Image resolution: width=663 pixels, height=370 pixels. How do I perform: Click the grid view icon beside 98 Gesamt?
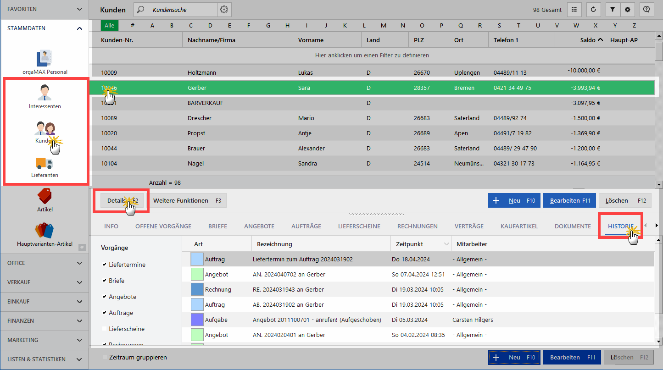pyautogui.click(x=574, y=9)
